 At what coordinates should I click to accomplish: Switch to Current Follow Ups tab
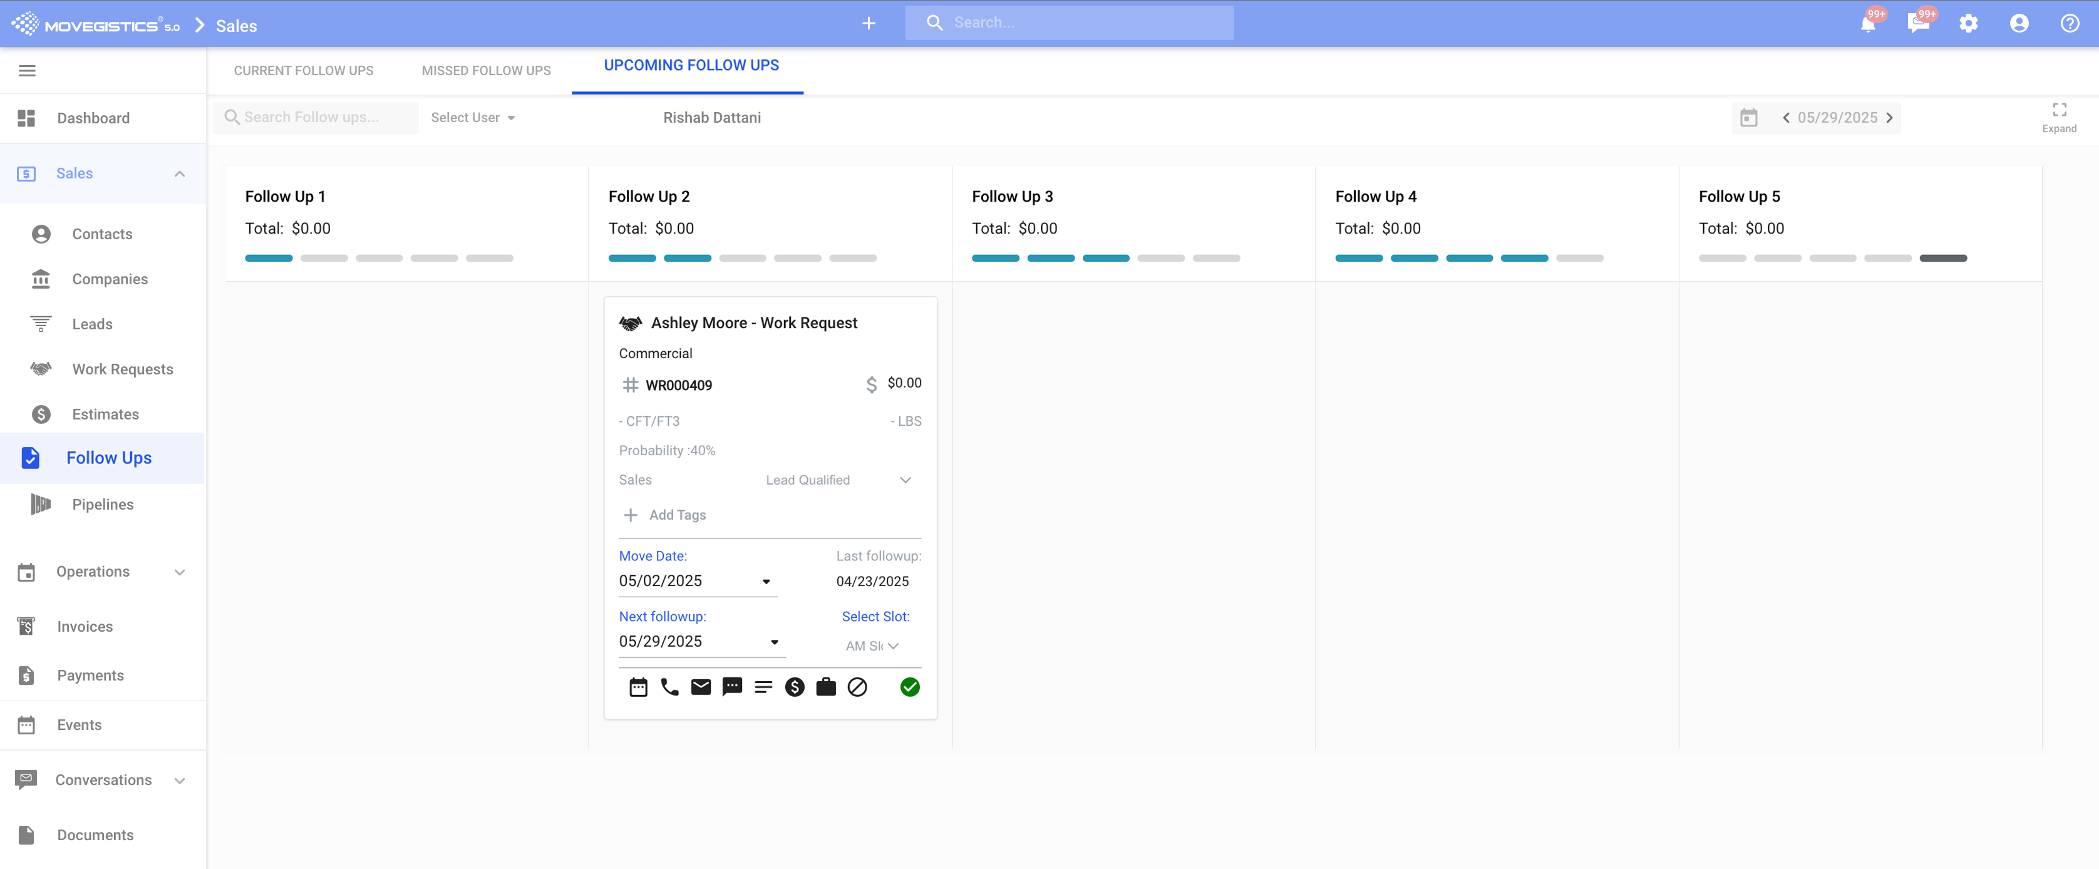(303, 71)
